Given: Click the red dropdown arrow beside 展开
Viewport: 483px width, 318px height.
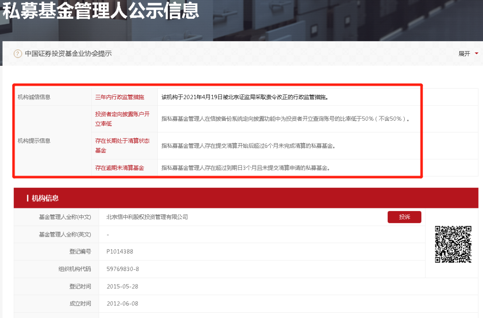Looking at the screenshot, I should point(477,54).
